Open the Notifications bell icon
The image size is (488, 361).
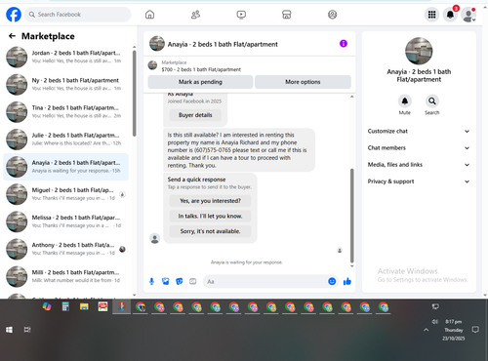(450, 15)
